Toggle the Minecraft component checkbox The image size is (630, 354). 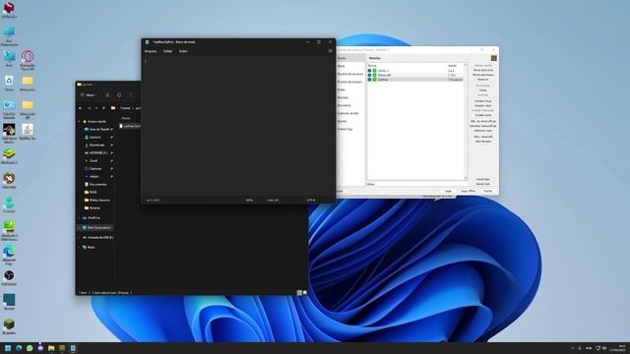(x=369, y=75)
